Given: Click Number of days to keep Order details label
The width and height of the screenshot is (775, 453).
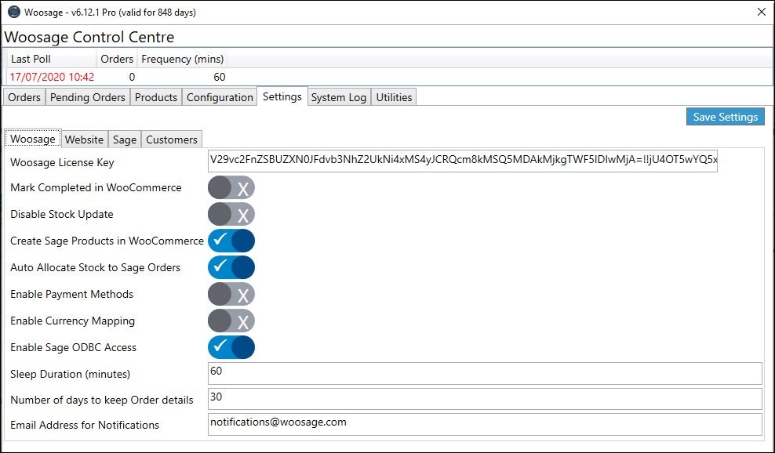Looking at the screenshot, I should [x=102, y=400].
